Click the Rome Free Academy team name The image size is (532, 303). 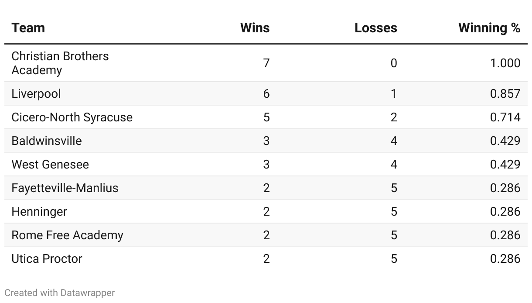click(67, 235)
